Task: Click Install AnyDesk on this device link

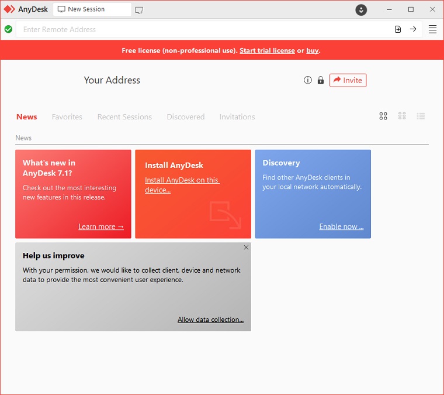Action: click(182, 185)
